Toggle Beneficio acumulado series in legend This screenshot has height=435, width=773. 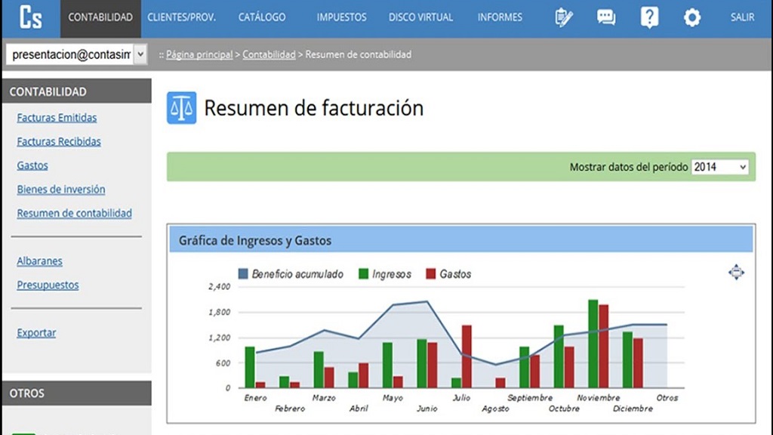pyautogui.click(x=290, y=274)
